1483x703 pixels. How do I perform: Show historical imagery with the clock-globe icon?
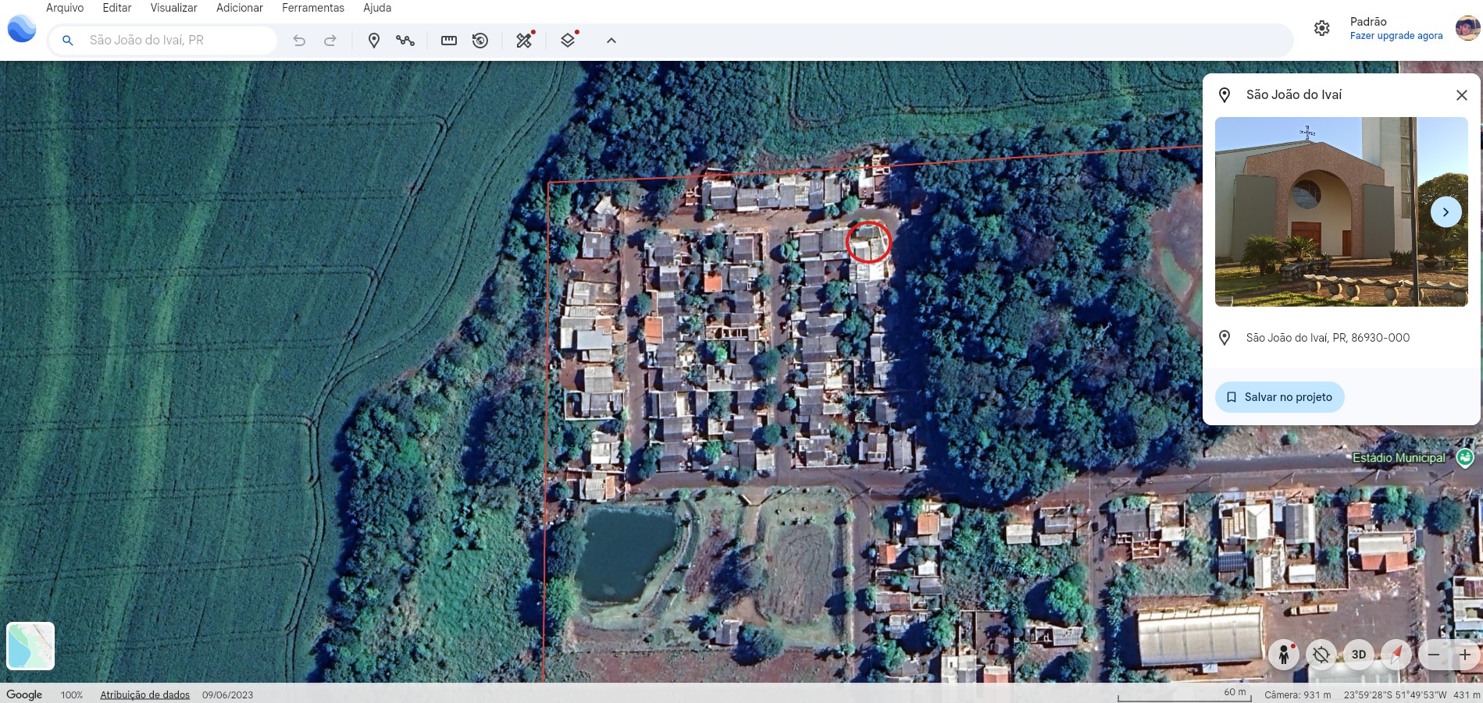480,41
